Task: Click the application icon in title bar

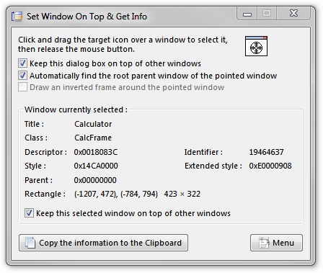Action: [17, 17]
